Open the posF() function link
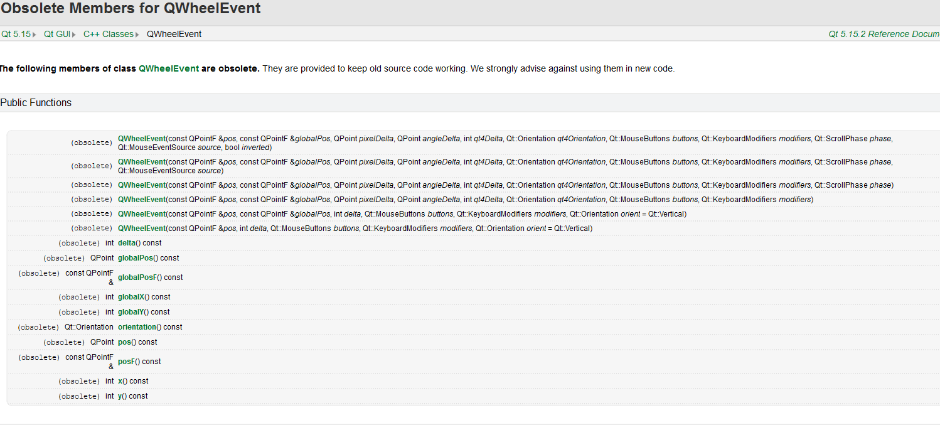 (126, 362)
